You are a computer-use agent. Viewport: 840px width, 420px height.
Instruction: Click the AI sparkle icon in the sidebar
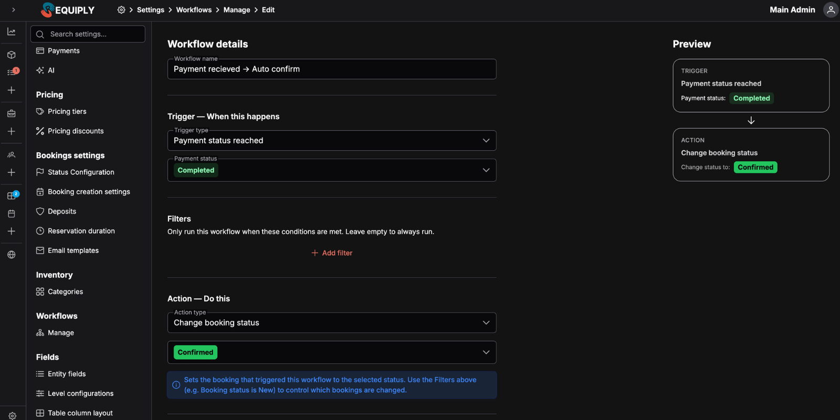(x=40, y=70)
